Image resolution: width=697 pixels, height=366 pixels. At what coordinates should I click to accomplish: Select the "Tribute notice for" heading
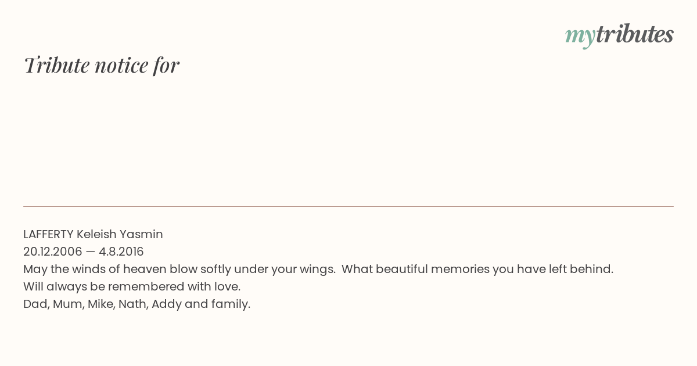click(102, 65)
